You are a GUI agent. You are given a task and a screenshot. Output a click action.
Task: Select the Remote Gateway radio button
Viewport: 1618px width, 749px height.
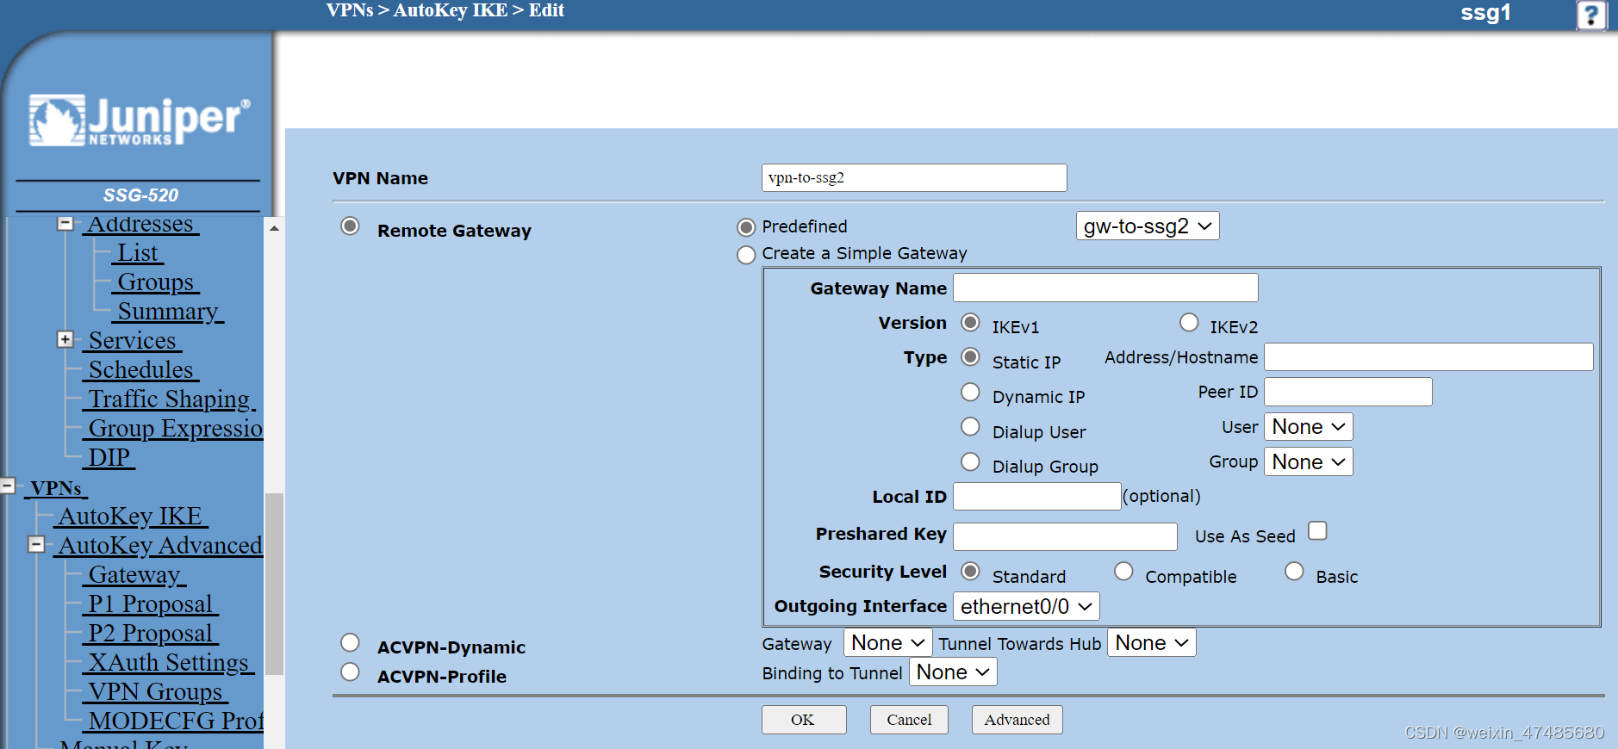[x=350, y=226]
